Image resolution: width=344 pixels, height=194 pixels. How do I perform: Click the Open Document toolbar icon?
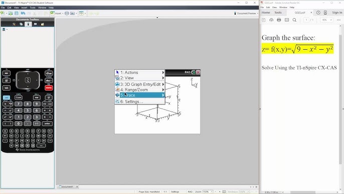pos(11,13)
